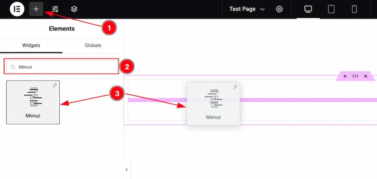Select the Menuz widget in the Elements panel
377x179 pixels.
[x=33, y=102]
